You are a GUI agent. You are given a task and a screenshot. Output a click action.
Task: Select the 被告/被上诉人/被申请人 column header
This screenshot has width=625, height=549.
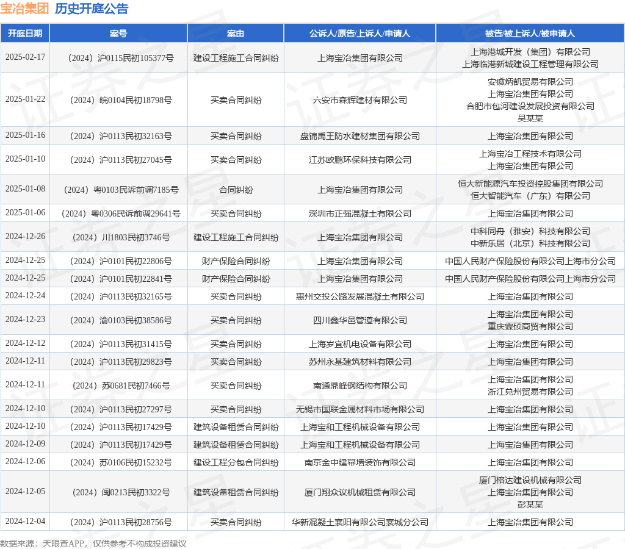tap(530, 34)
